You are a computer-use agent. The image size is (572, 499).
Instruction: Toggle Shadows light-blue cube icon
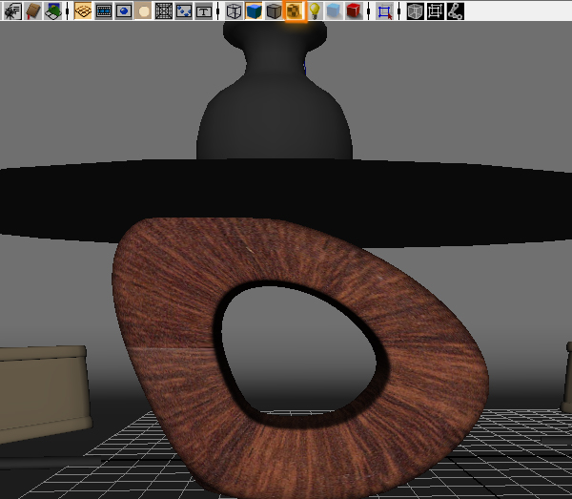coord(334,10)
